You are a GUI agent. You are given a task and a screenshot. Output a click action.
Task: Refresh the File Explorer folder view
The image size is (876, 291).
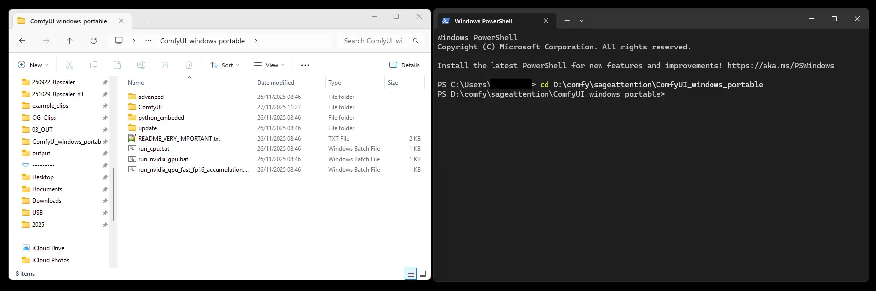tap(94, 41)
